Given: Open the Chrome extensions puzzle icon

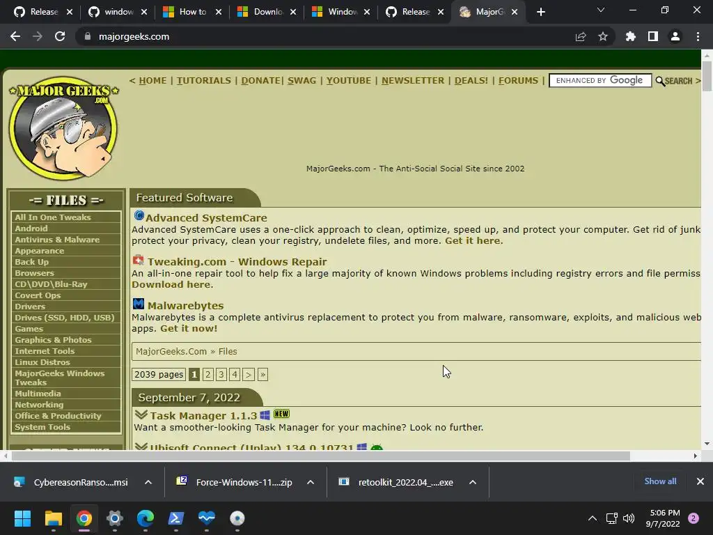Looking at the screenshot, I should [x=630, y=36].
